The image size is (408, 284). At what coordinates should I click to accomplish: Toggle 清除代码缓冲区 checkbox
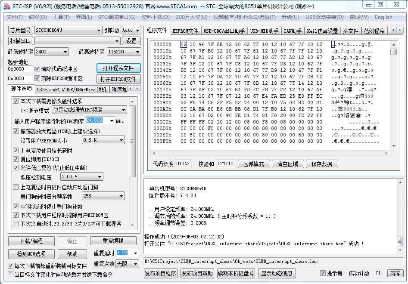(x=37, y=69)
